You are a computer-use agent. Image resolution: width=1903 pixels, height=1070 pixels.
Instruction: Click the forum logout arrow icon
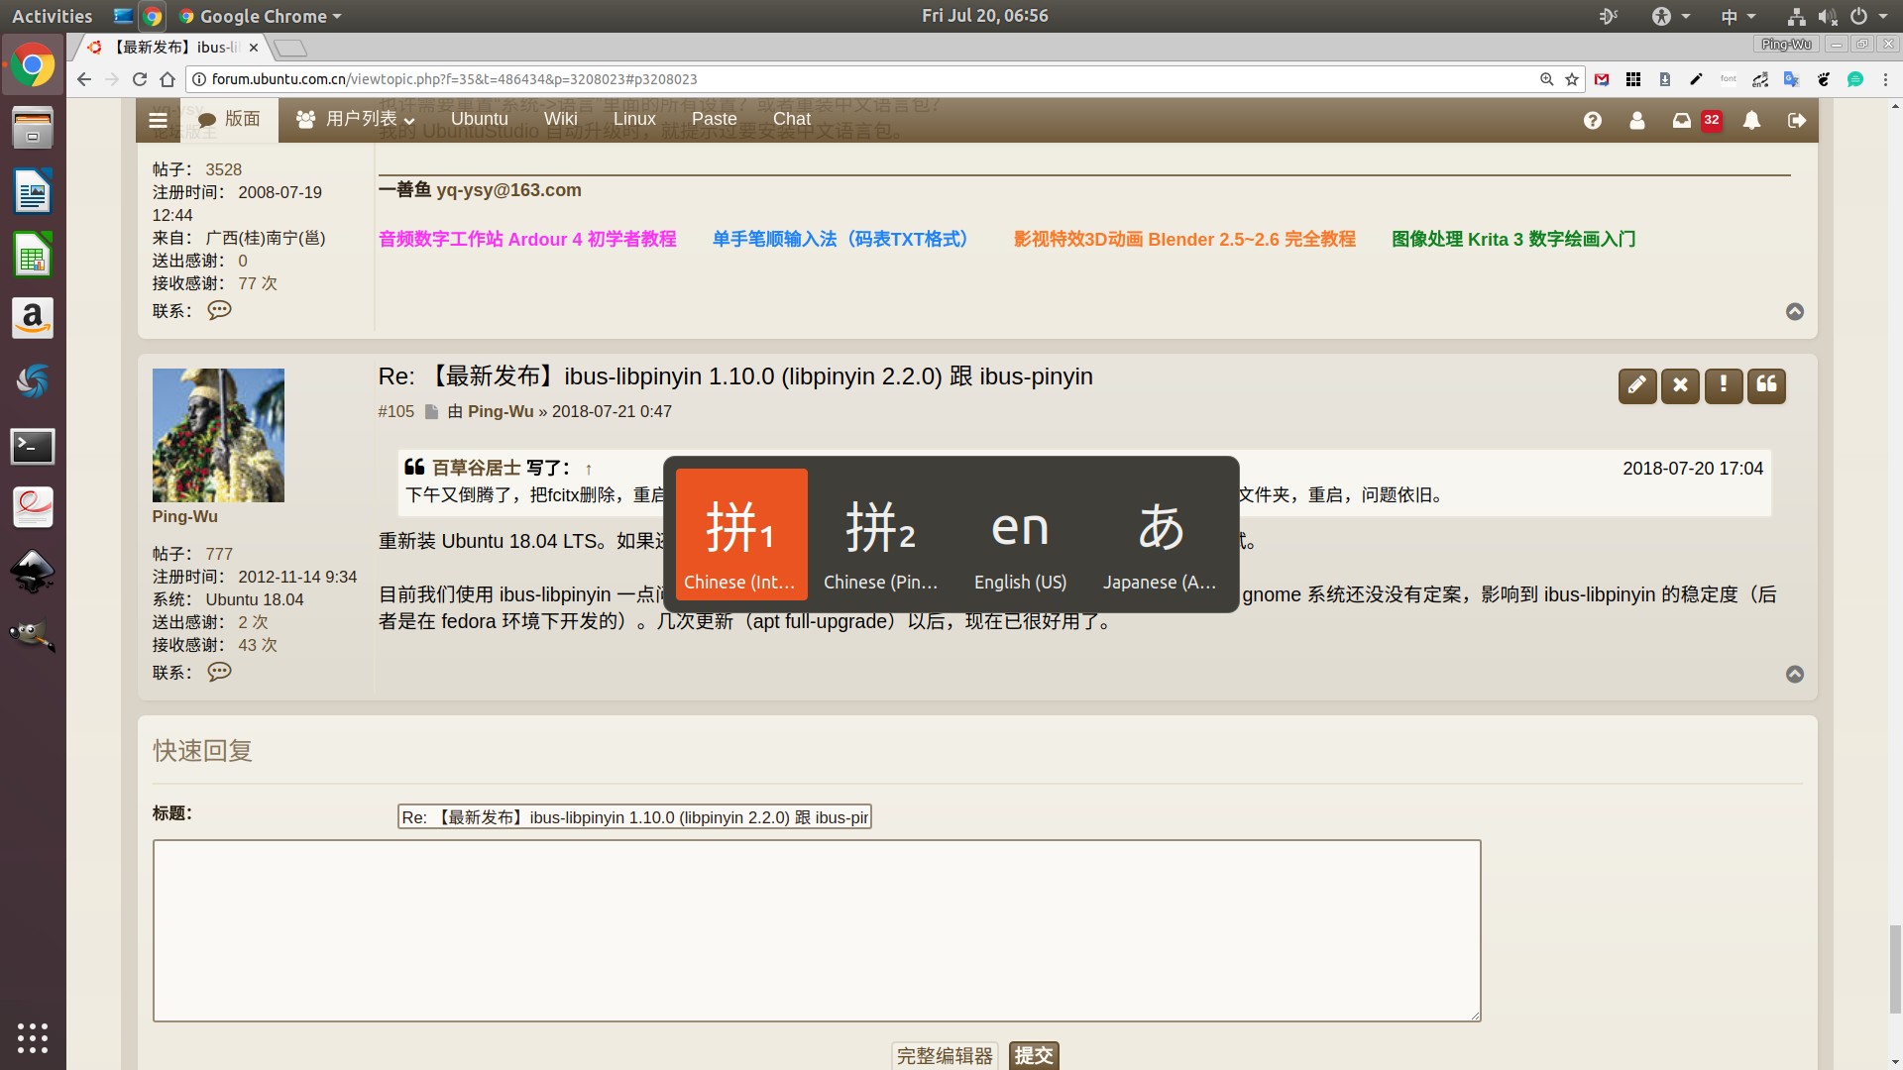[x=1797, y=120]
